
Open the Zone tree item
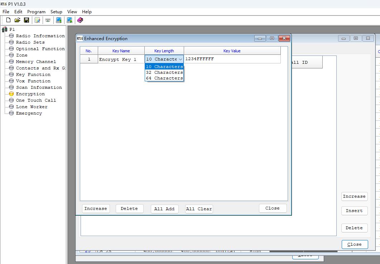21,55
